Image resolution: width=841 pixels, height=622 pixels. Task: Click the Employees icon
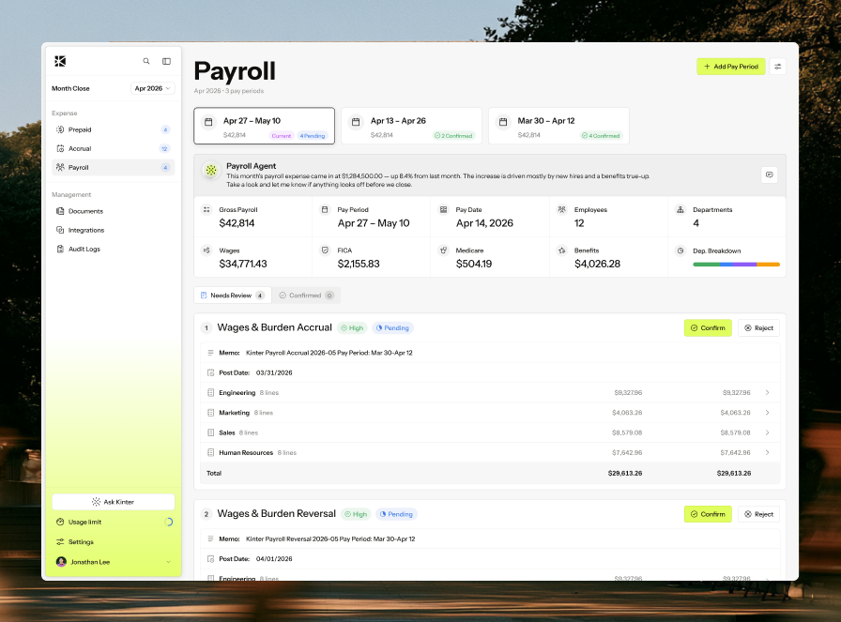tap(561, 209)
